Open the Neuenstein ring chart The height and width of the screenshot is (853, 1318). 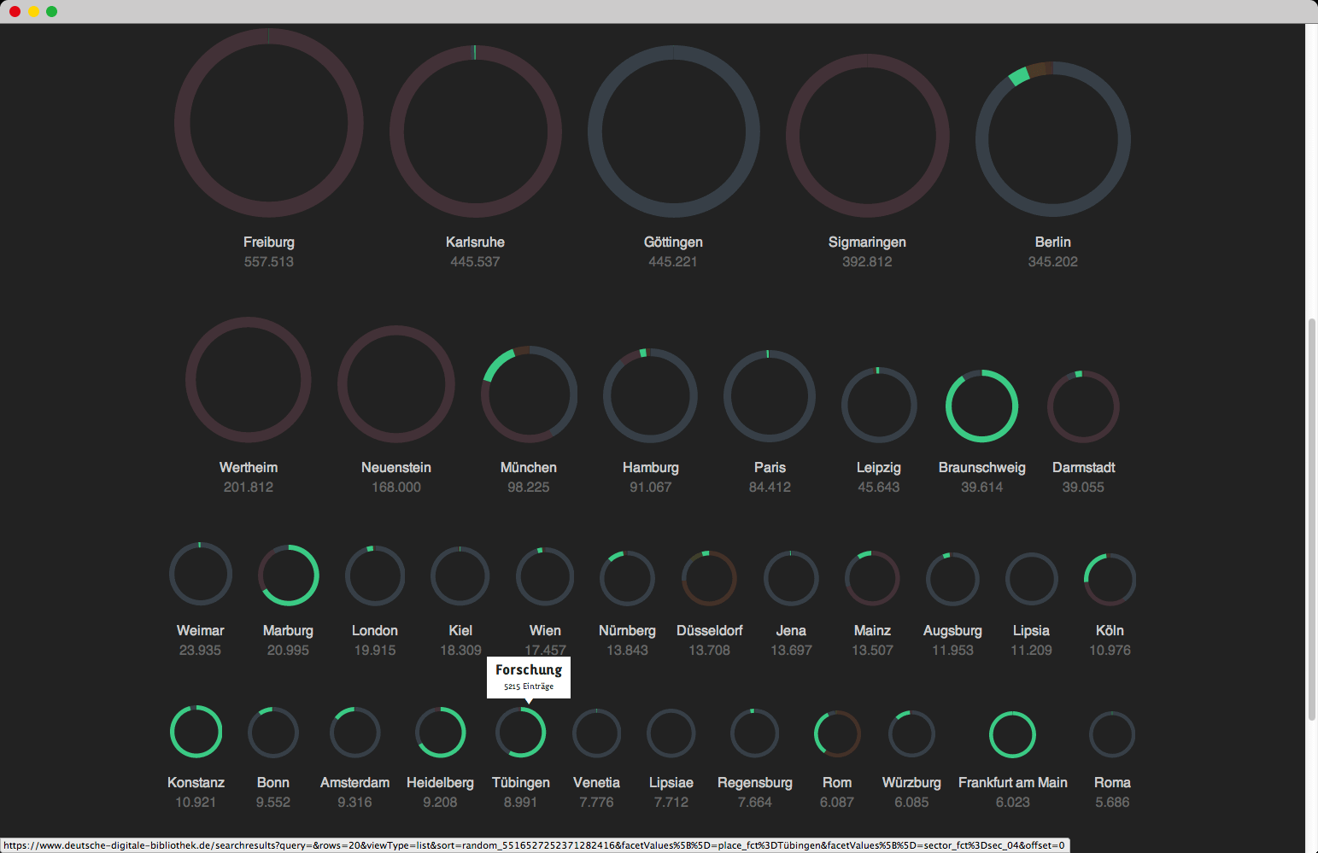click(x=396, y=384)
